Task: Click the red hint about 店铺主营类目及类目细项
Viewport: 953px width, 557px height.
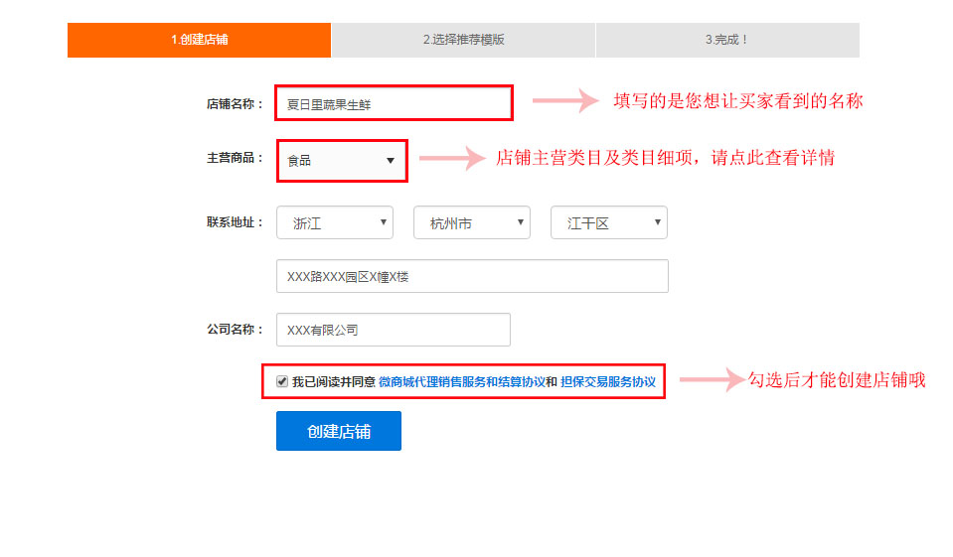Action: [x=665, y=159]
